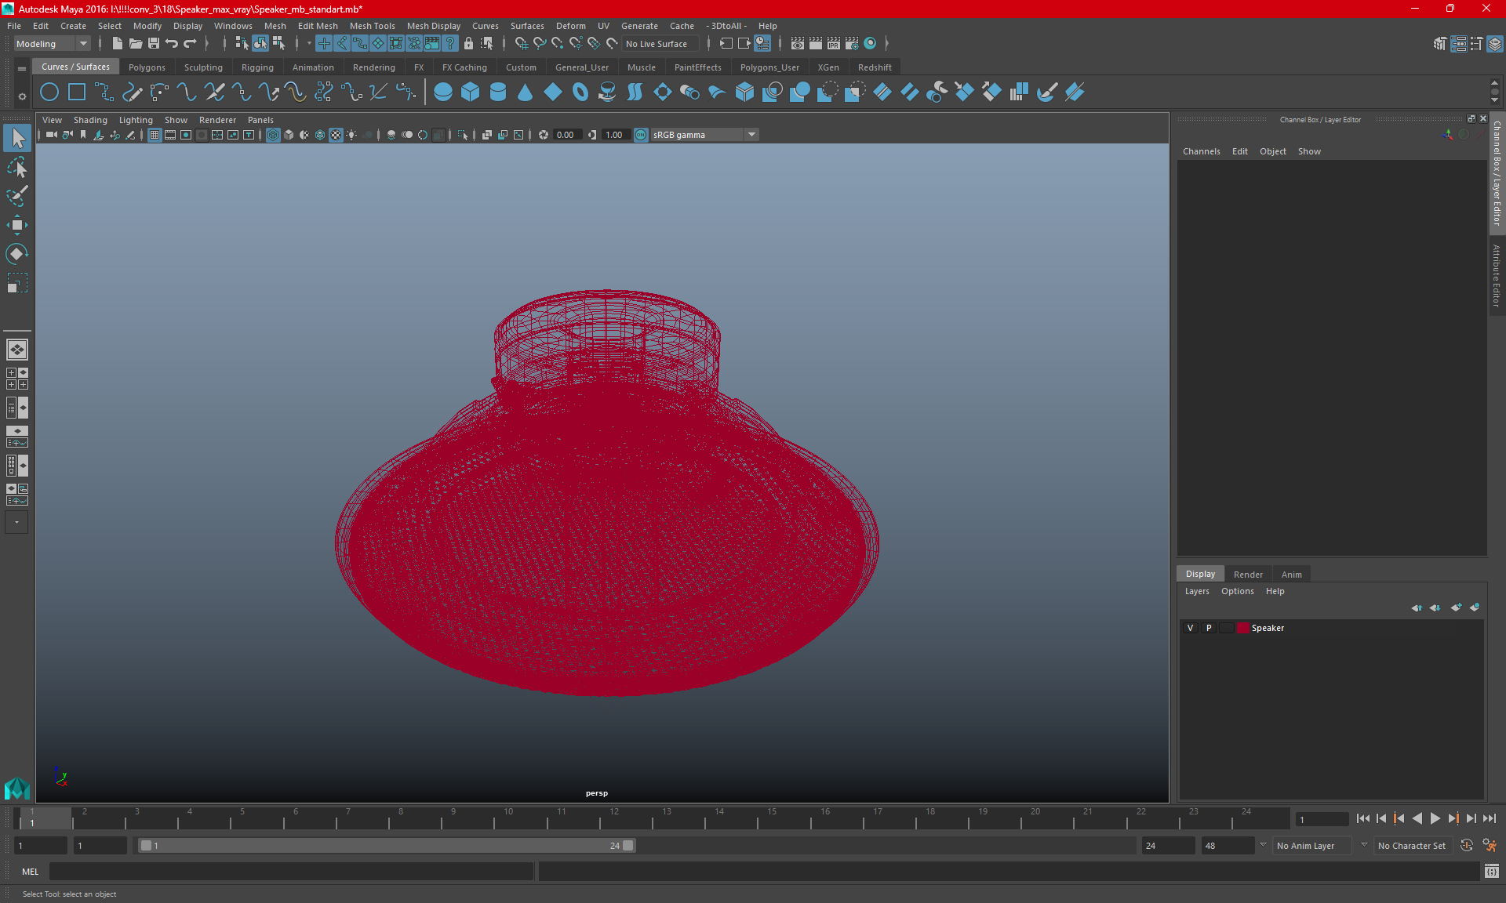Click the Lasso selection tool
Screen dimensions: 1506x903
pos(16,168)
